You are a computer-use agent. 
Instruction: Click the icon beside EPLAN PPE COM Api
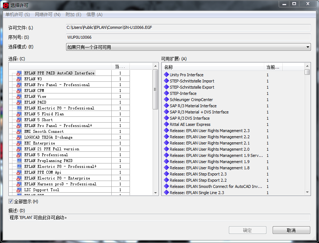tap(19, 173)
